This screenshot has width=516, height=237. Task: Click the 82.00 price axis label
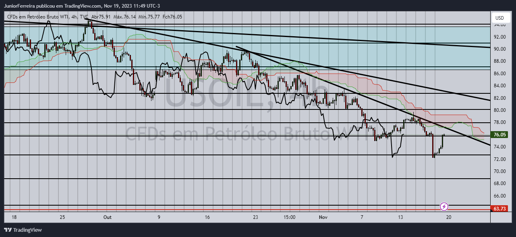499,98
